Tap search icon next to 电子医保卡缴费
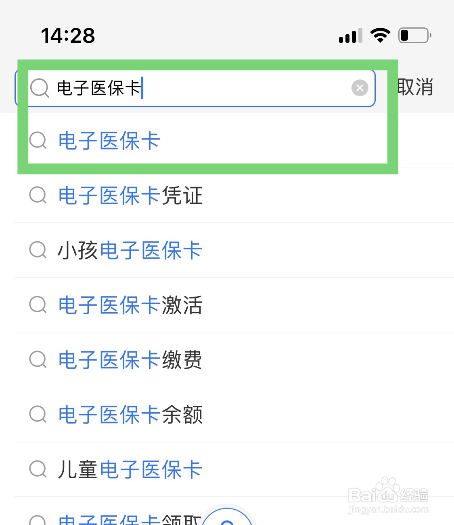The width and height of the screenshot is (454, 525). [38, 360]
